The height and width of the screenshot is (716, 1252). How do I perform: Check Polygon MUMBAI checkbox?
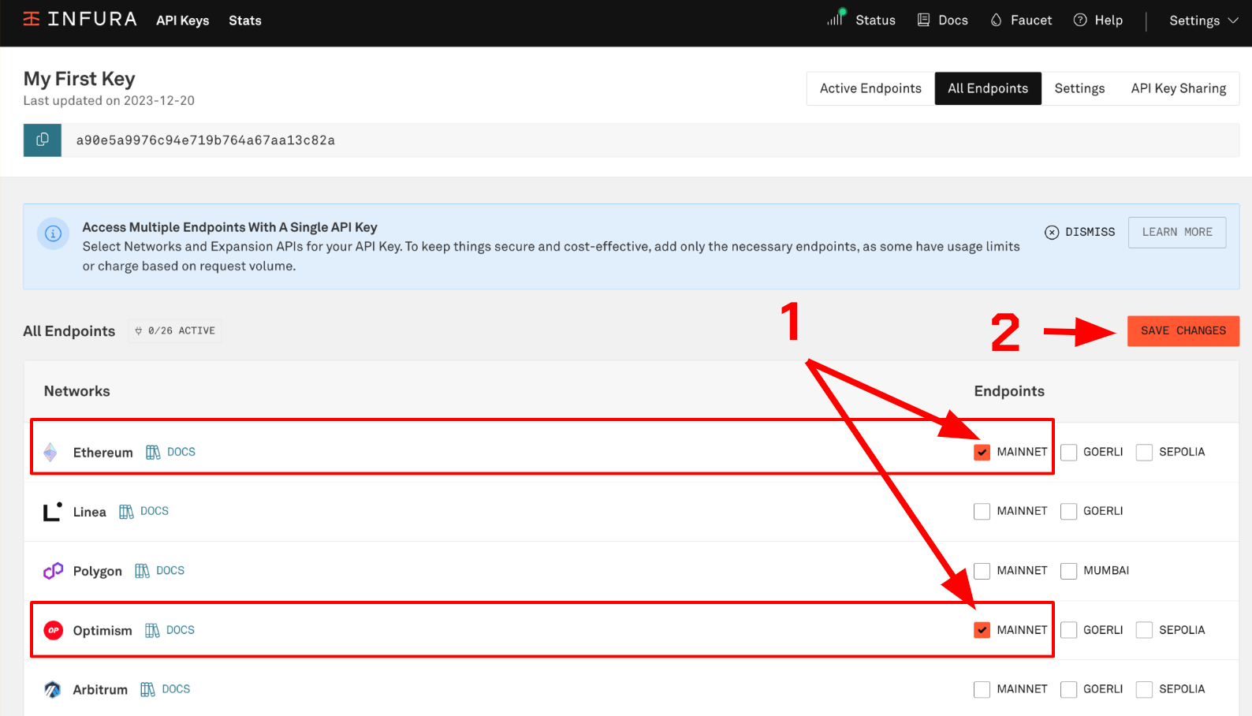coord(1068,571)
